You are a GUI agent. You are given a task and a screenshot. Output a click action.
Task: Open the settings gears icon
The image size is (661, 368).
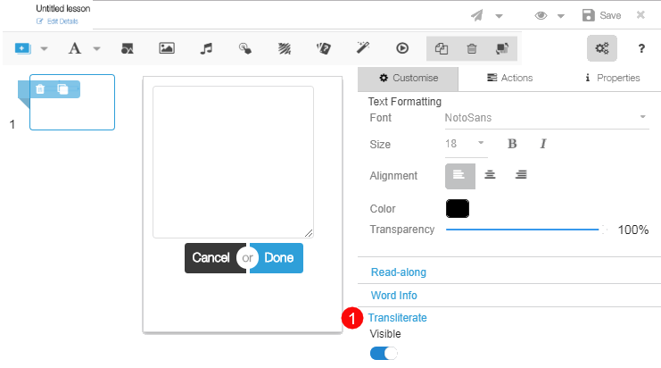coord(601,48)
